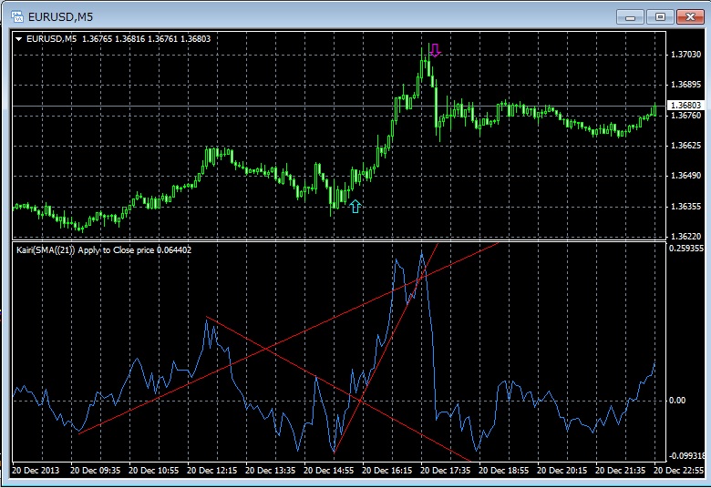Click the cyan up arrow buy marker
Image resolution: width=711 pixels, height=488 pixels.
coord(355,207)
